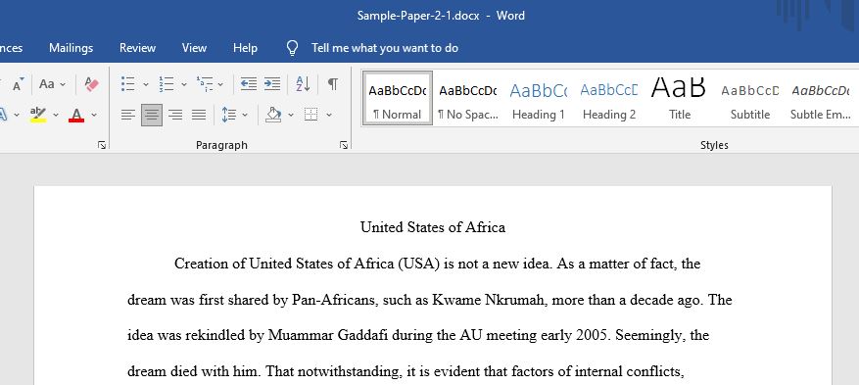Open the Review ribbon tab
Viewport: 859px width, 385px height.
coord(137,48)
